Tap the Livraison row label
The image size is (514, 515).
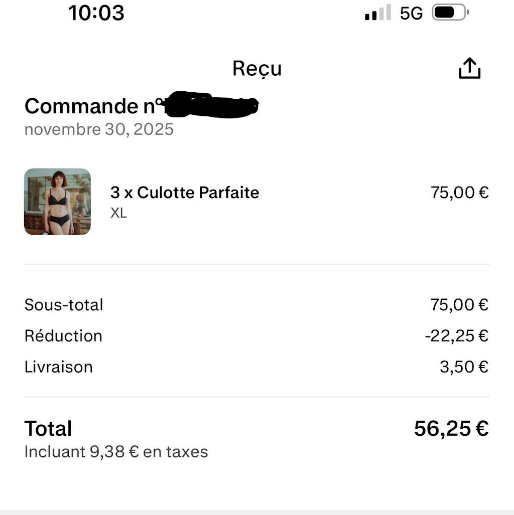pyautogui.click(x=59, y=367)
